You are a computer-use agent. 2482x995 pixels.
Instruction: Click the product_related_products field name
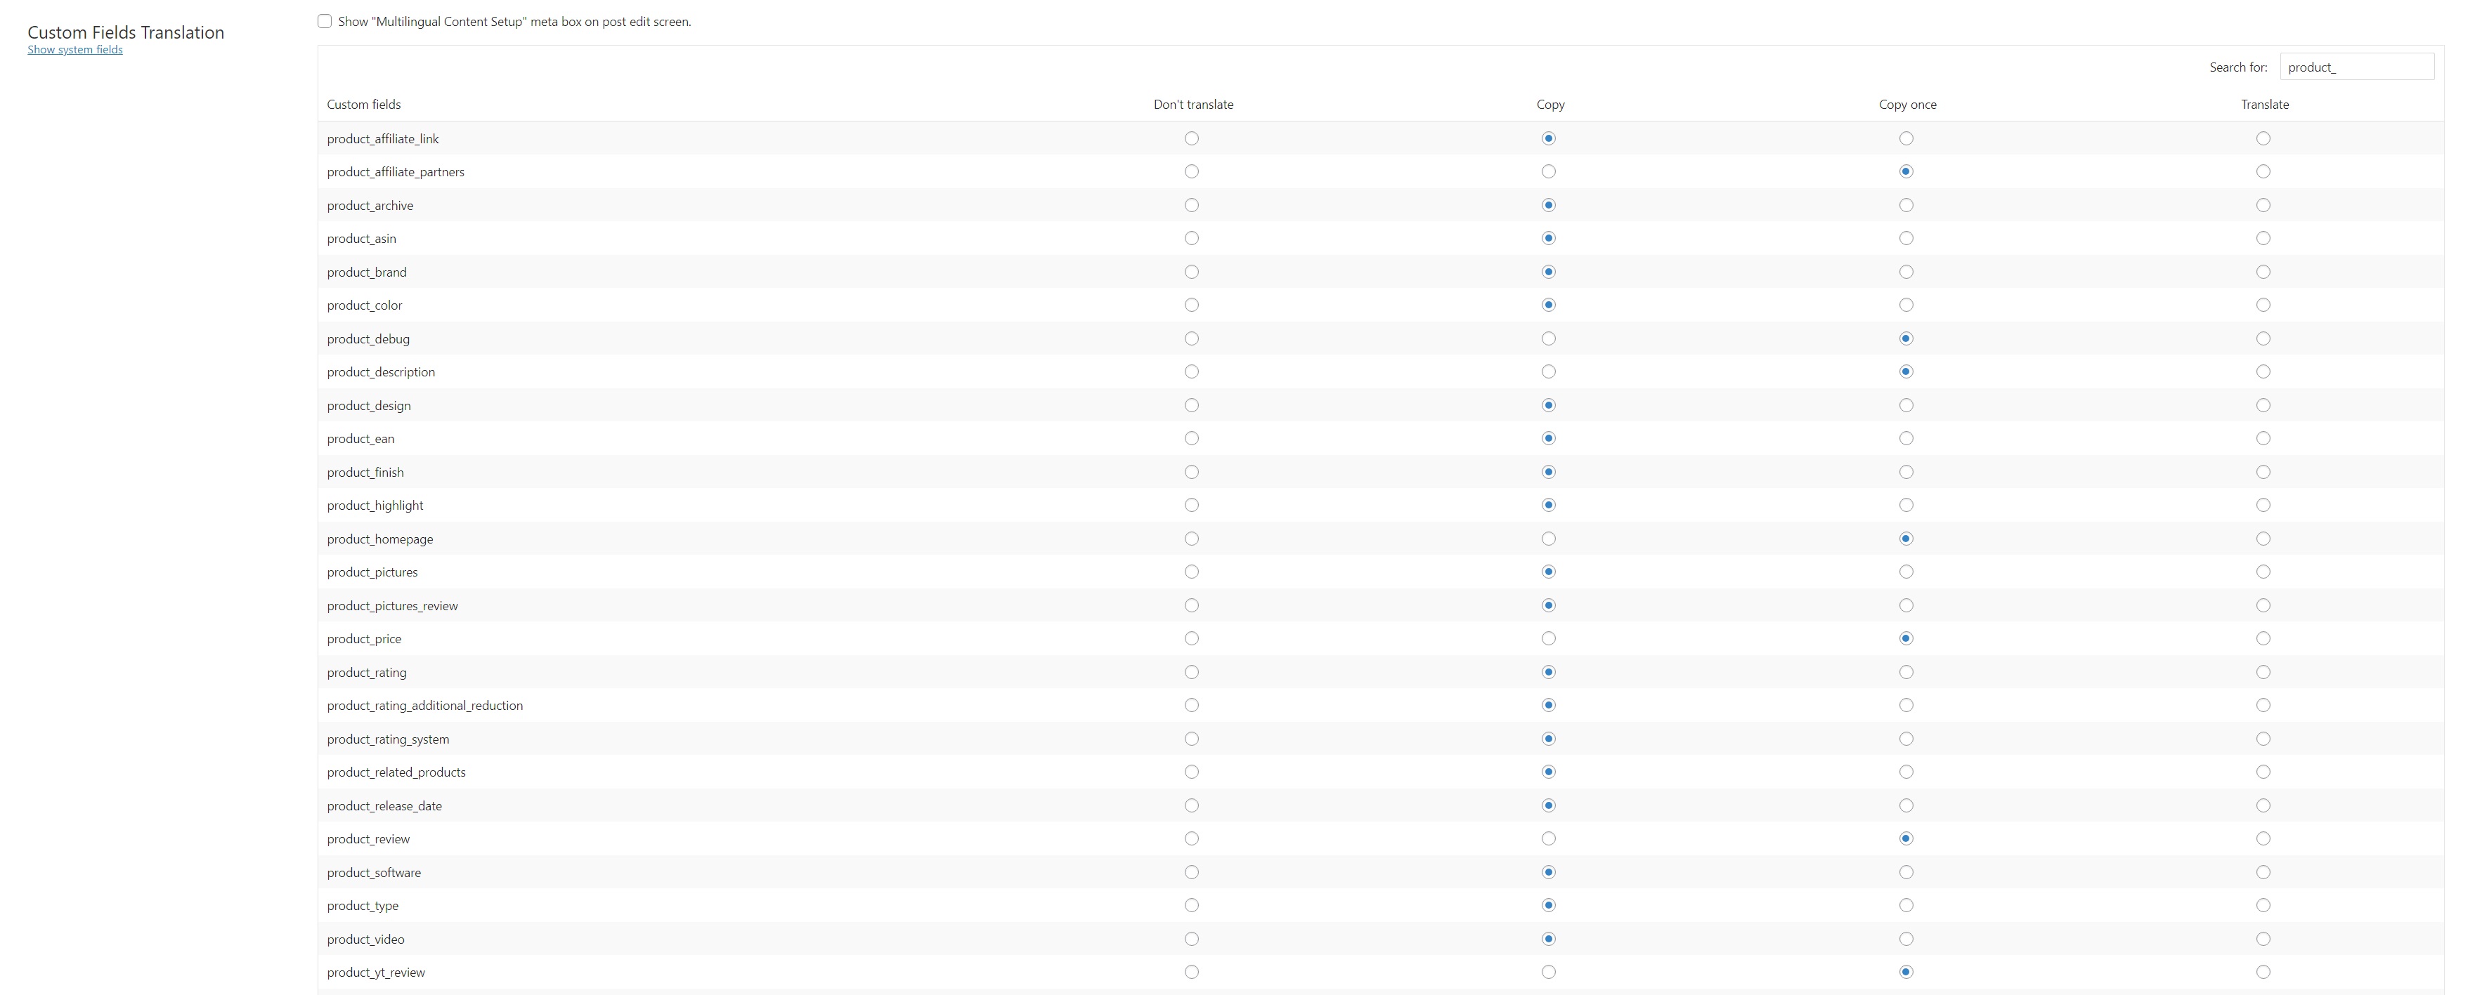pyautogui.click(x=396, y=772)
